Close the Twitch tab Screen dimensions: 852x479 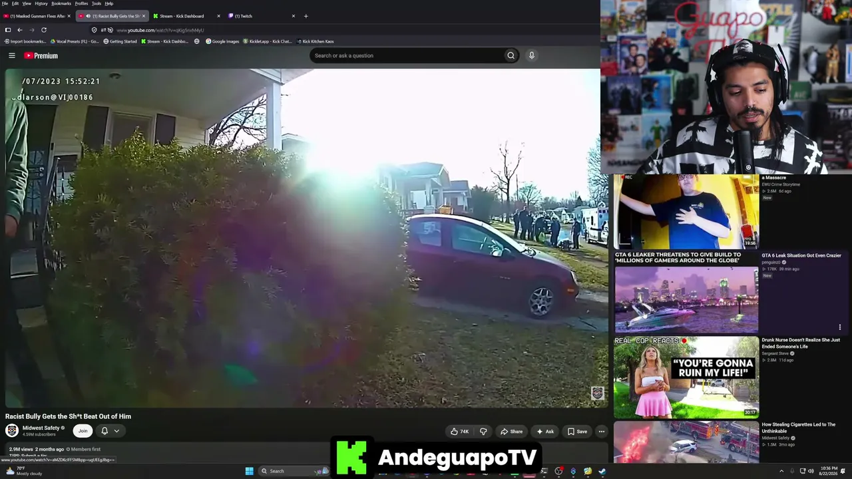[x=293, y=16]
